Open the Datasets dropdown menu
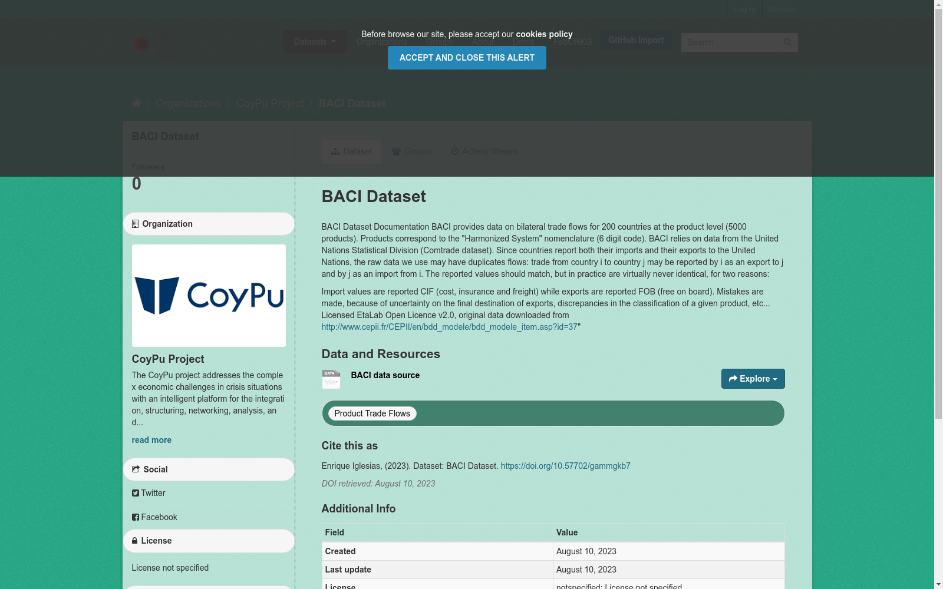This screenshot has height=589, width=943. 315,42
